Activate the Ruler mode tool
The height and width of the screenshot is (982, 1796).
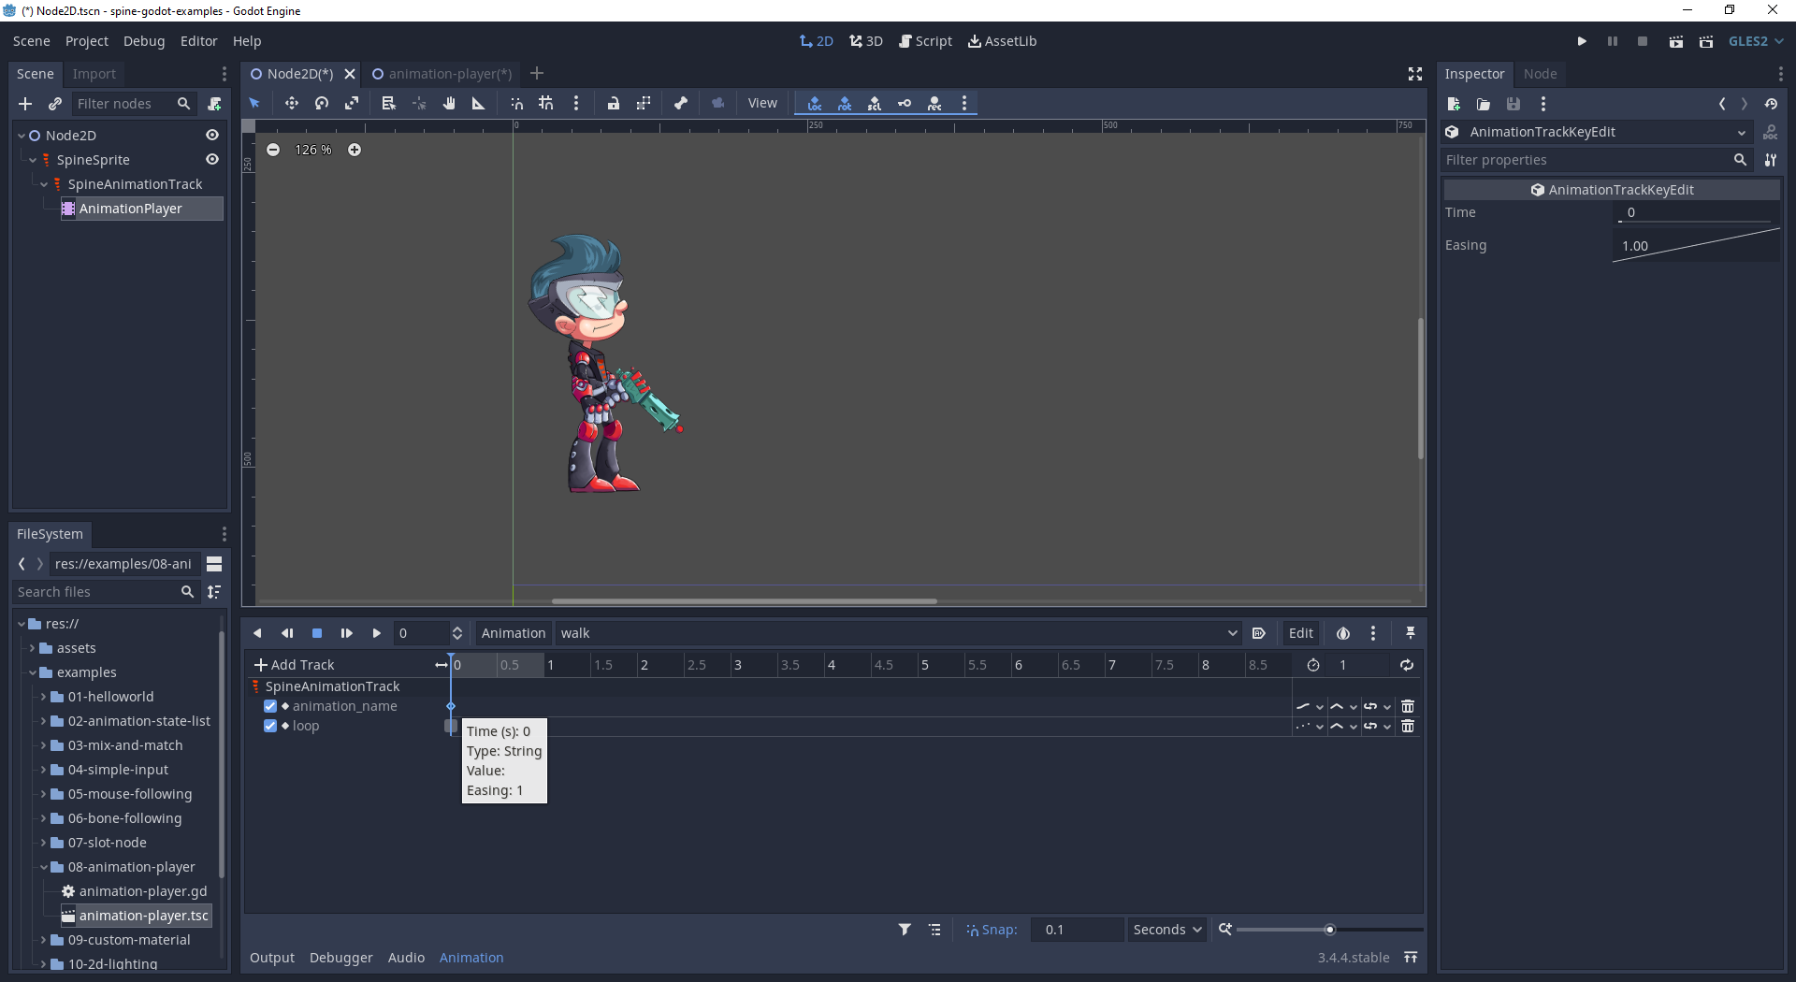tap(479, 103)
